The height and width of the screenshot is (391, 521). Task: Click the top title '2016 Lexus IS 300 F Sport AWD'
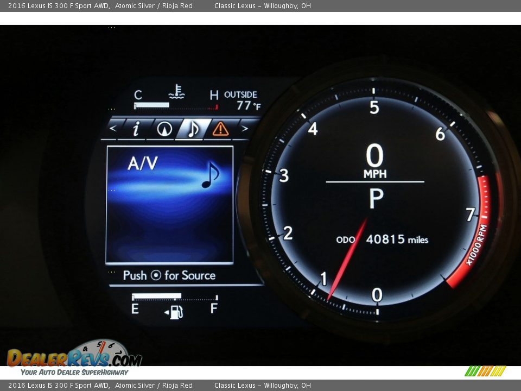(x=59, y=5)
